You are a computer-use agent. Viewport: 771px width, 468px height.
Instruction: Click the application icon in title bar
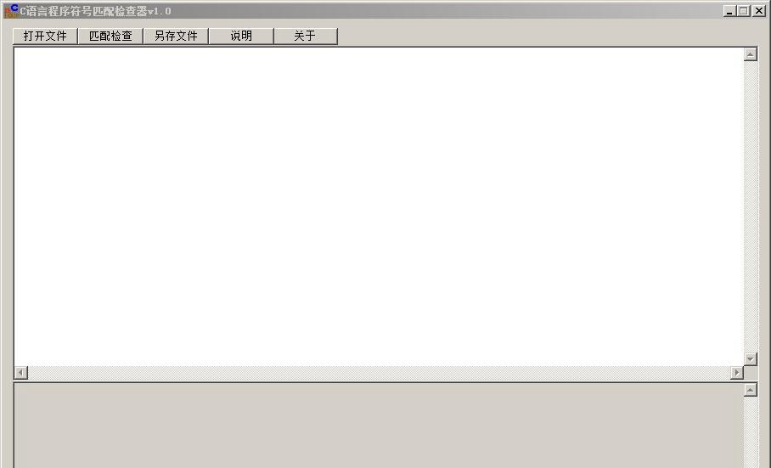[11, 11]
